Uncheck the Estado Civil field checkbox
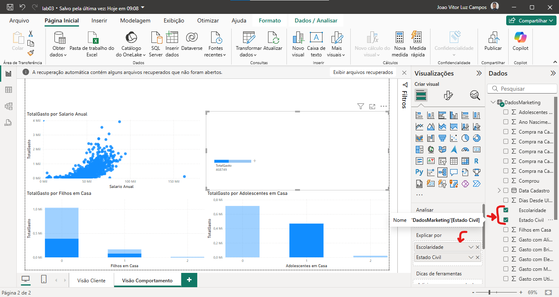Image resolution: width=559 pixels, height=297 pixels. point(506,220)
